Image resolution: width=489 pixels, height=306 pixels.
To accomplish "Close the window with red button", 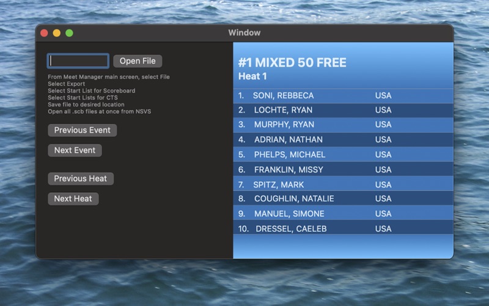I will (x=44, y=33).
